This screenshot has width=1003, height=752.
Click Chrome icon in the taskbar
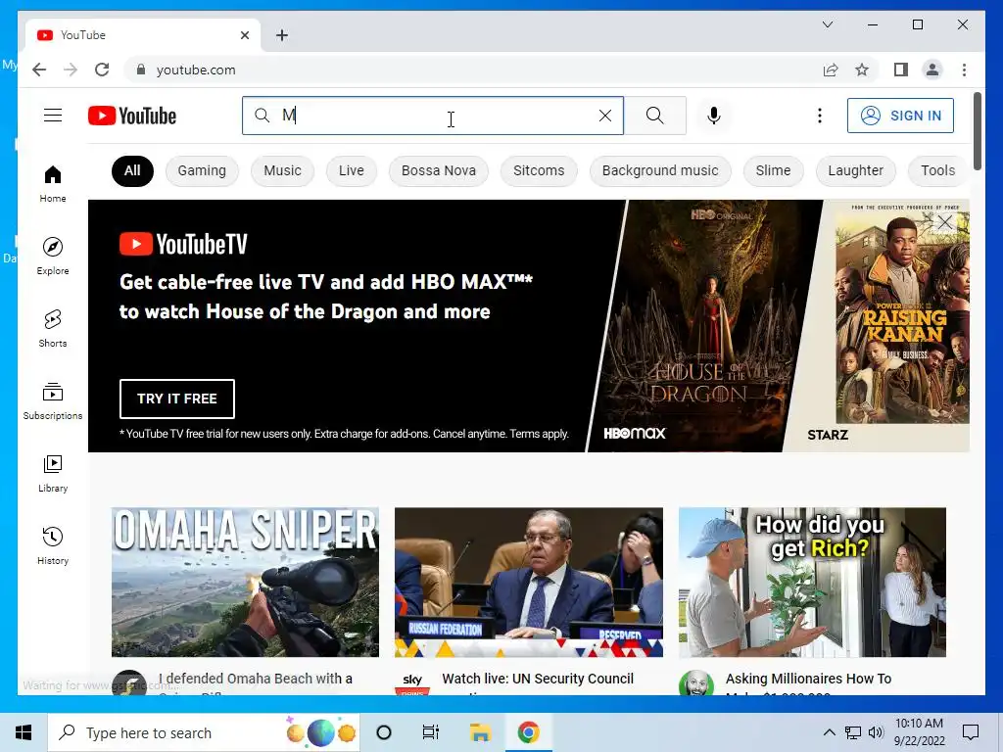(x=528, y=732)
